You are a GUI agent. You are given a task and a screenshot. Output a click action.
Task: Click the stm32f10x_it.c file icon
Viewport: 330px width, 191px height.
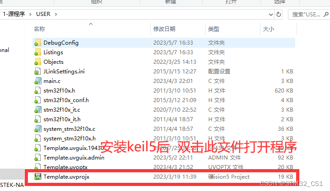coord(38,110)
